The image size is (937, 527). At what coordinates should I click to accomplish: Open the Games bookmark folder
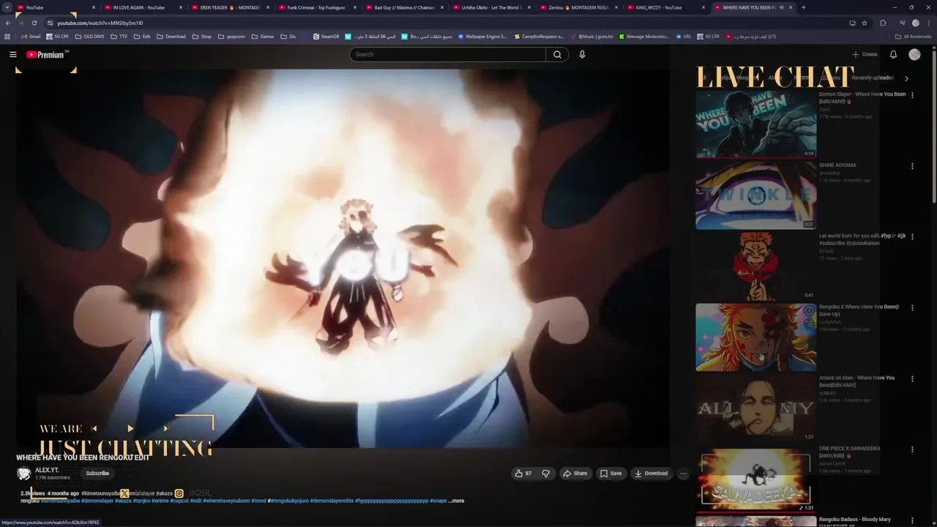tap(263, 37)
